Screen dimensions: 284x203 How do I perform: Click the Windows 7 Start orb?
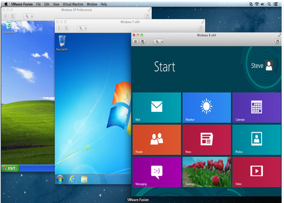coord(60,180)
